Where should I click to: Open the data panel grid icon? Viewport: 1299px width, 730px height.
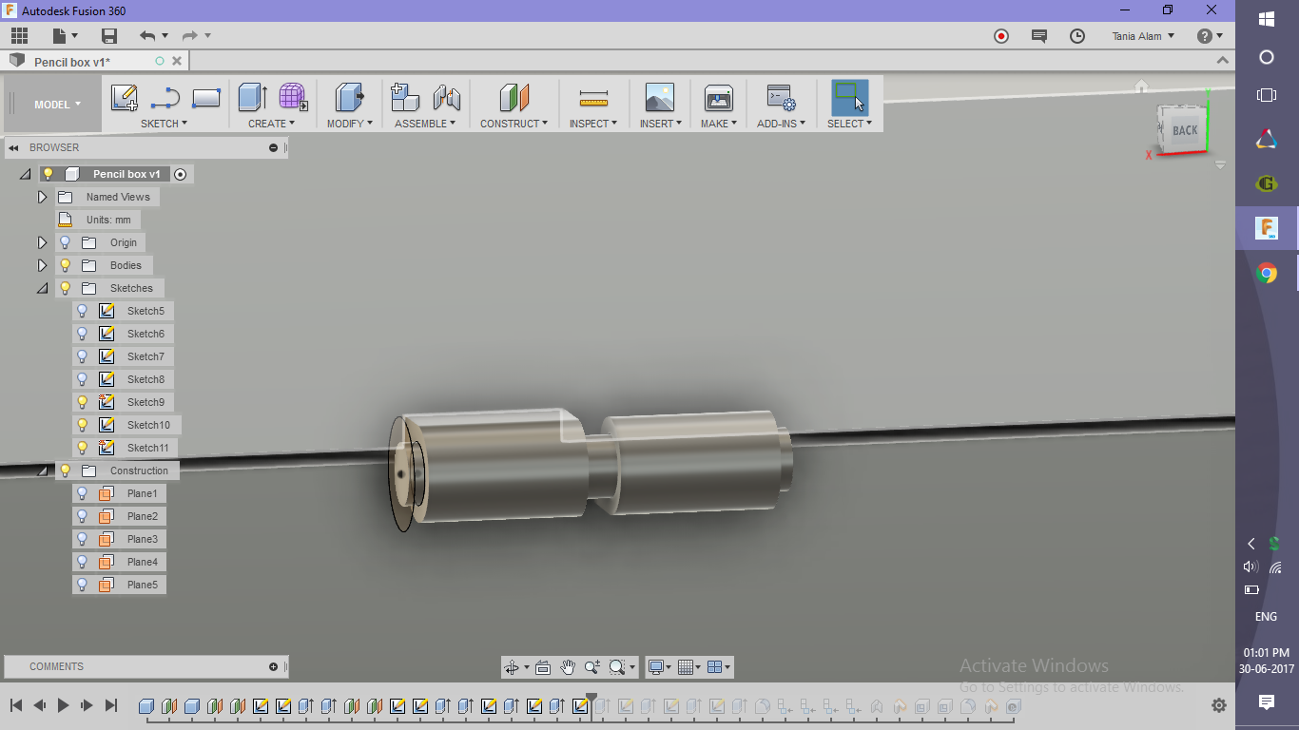tap(19, 36)
